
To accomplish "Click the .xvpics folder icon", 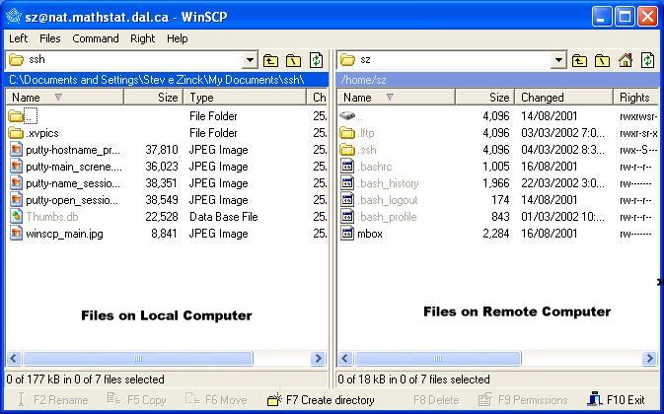I will (x=16, y=133).
